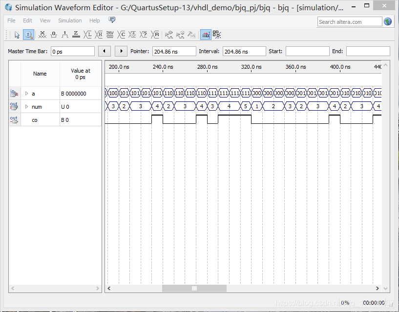Screen dimensions: 399x312
Task: Click the input pin icon for 'a'
Action: point(14,93)
